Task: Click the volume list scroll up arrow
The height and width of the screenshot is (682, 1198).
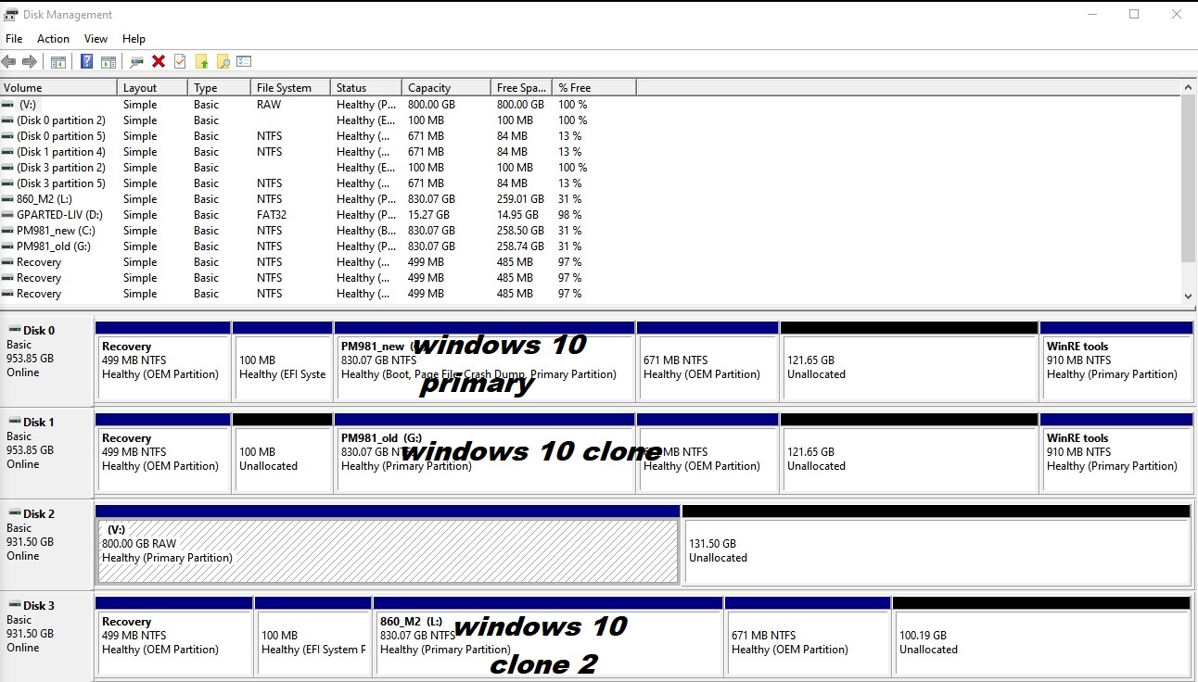Action: tap(1190, 88)
